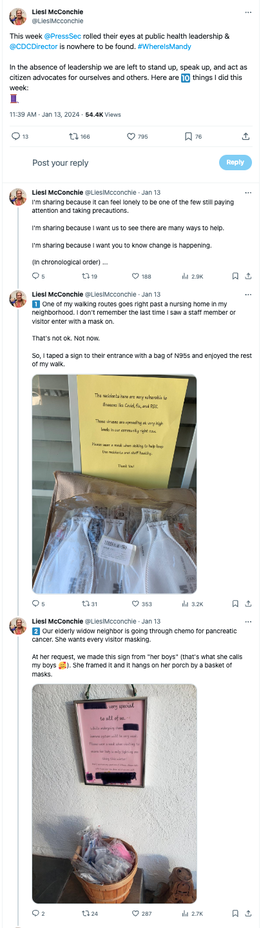Open the yellow sign and N95s photo
The image size is (261, 928).
coord(115,484)
